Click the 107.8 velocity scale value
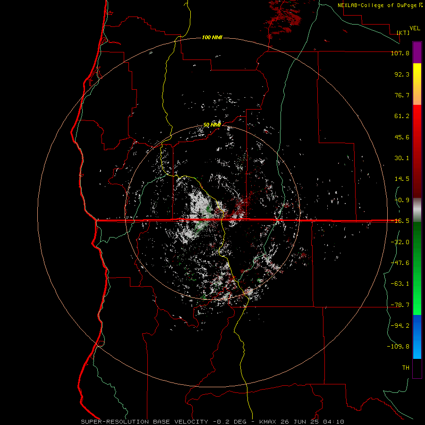This screenshot has height=425, width=425. [x=400, y=53]
